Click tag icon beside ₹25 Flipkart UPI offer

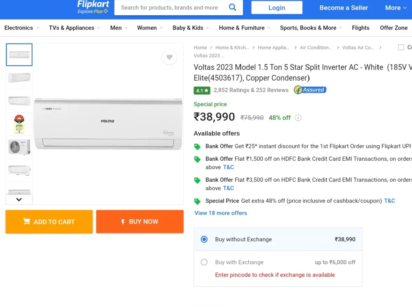(x=197, y=147)
